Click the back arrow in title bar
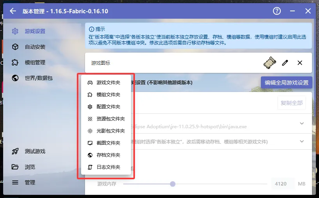Image resolution: width=319 pixels, height=198 pixels. (13, 11)
